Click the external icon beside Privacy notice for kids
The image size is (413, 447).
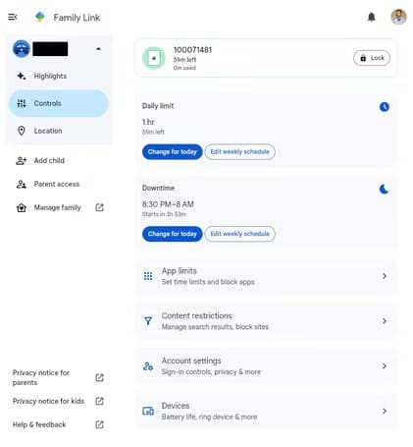99,401
